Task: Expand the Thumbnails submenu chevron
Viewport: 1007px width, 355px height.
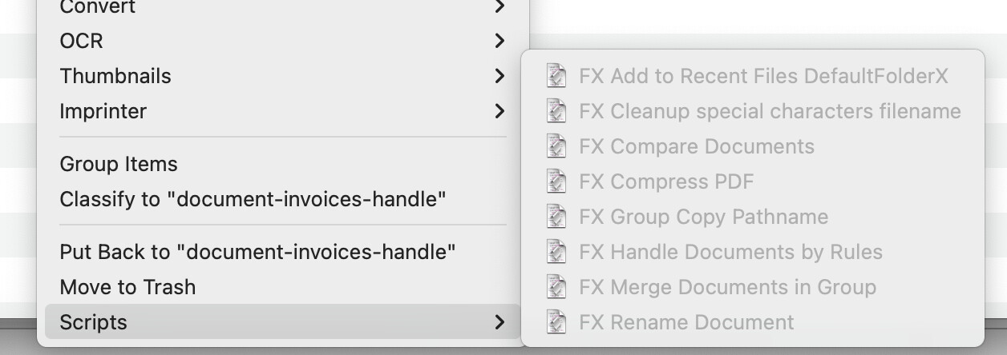Action: [499, 76]
